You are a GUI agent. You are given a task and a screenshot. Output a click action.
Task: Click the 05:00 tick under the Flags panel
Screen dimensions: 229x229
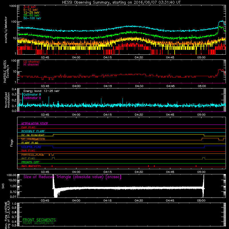pos(201,172)
